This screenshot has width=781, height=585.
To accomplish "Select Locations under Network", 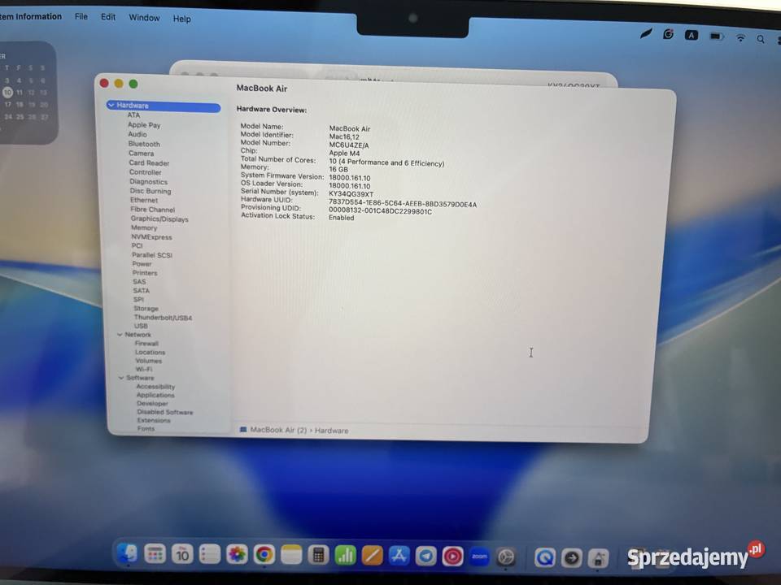I will pos(150,352).
